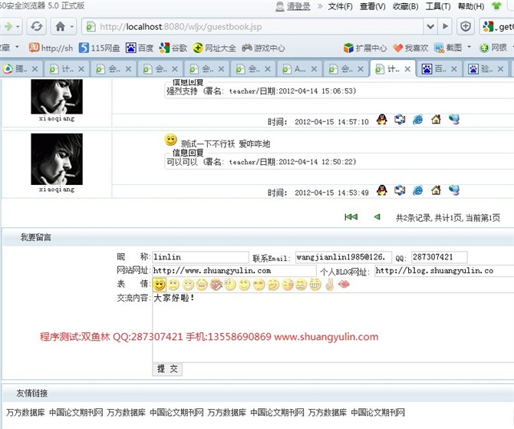Click the QQ number input field
514x429 pixels.
point(440,257)
